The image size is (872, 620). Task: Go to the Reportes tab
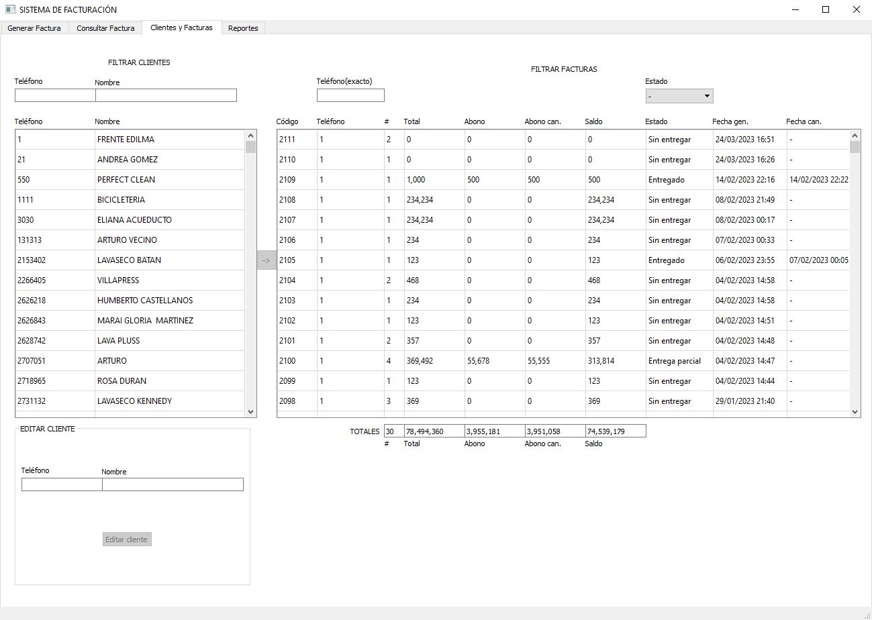tap(243, 28)
